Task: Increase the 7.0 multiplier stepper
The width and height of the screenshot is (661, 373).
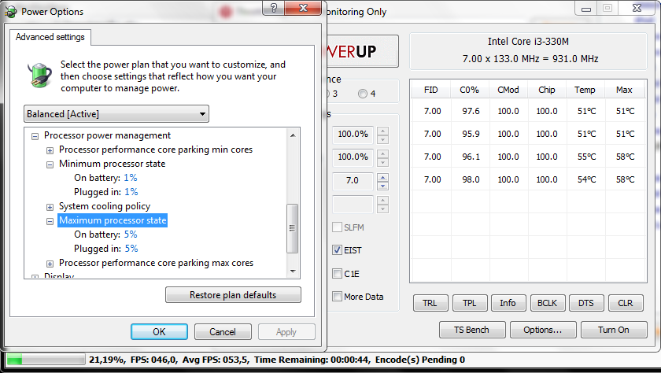Action: click(x=382, y=177)
